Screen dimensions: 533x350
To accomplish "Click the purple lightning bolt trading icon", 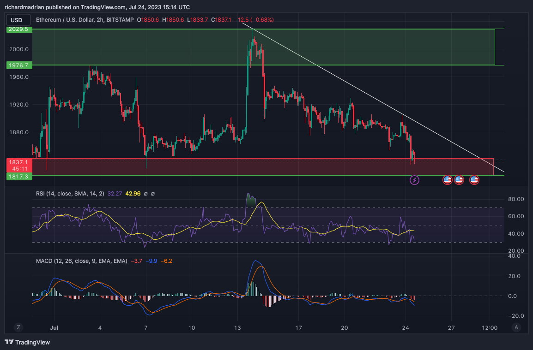I will (x=414, y=180).
